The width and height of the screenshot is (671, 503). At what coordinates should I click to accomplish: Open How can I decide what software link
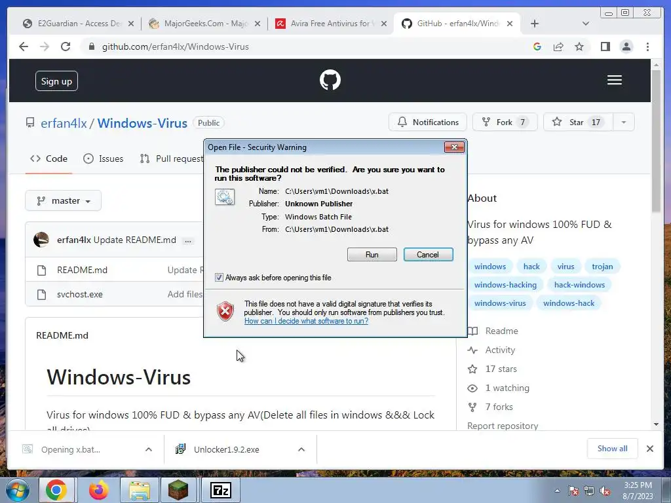[x=306, y=321]
